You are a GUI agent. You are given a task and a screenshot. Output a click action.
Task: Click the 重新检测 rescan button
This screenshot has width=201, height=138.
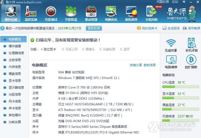tap(94, 28)
